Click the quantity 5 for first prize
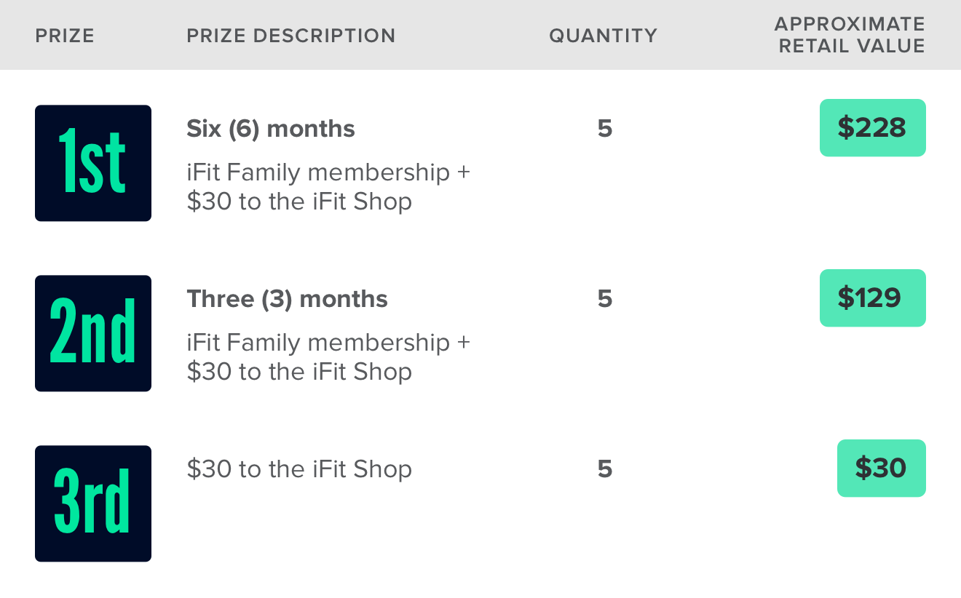The height and width of the screenshot is (598, 961). [605, 129]
